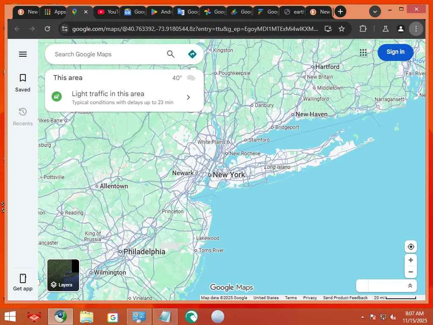Close the active Google Maps tab
The height and width of the screenshot is (325, 433).
[85, 12]
